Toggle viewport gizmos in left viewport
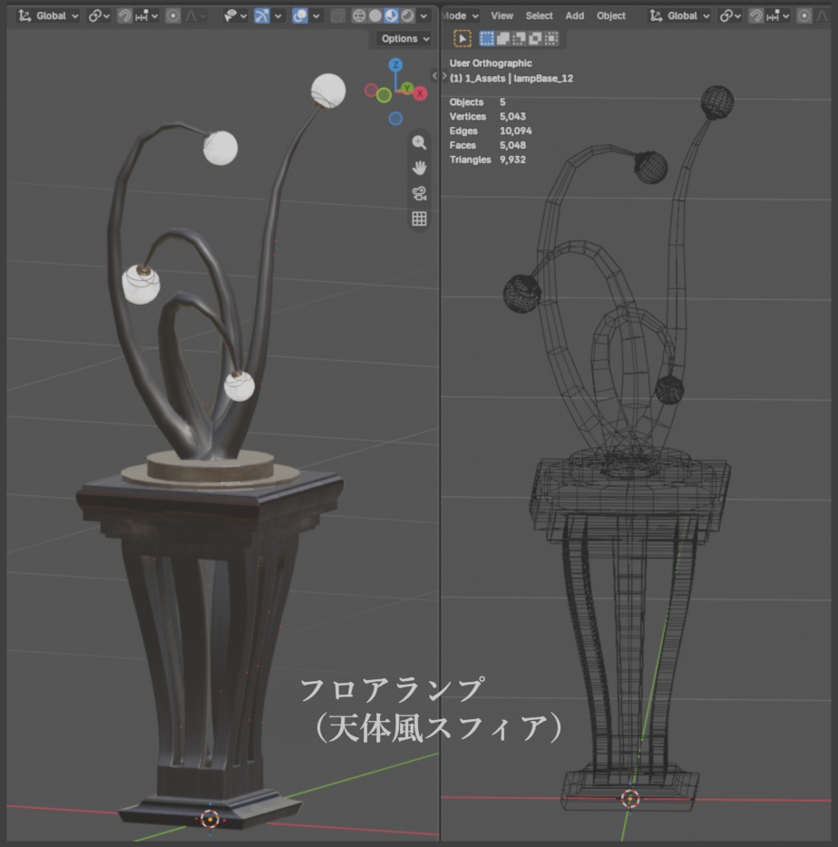Screen dimensions: 838x847 (262, 15)
